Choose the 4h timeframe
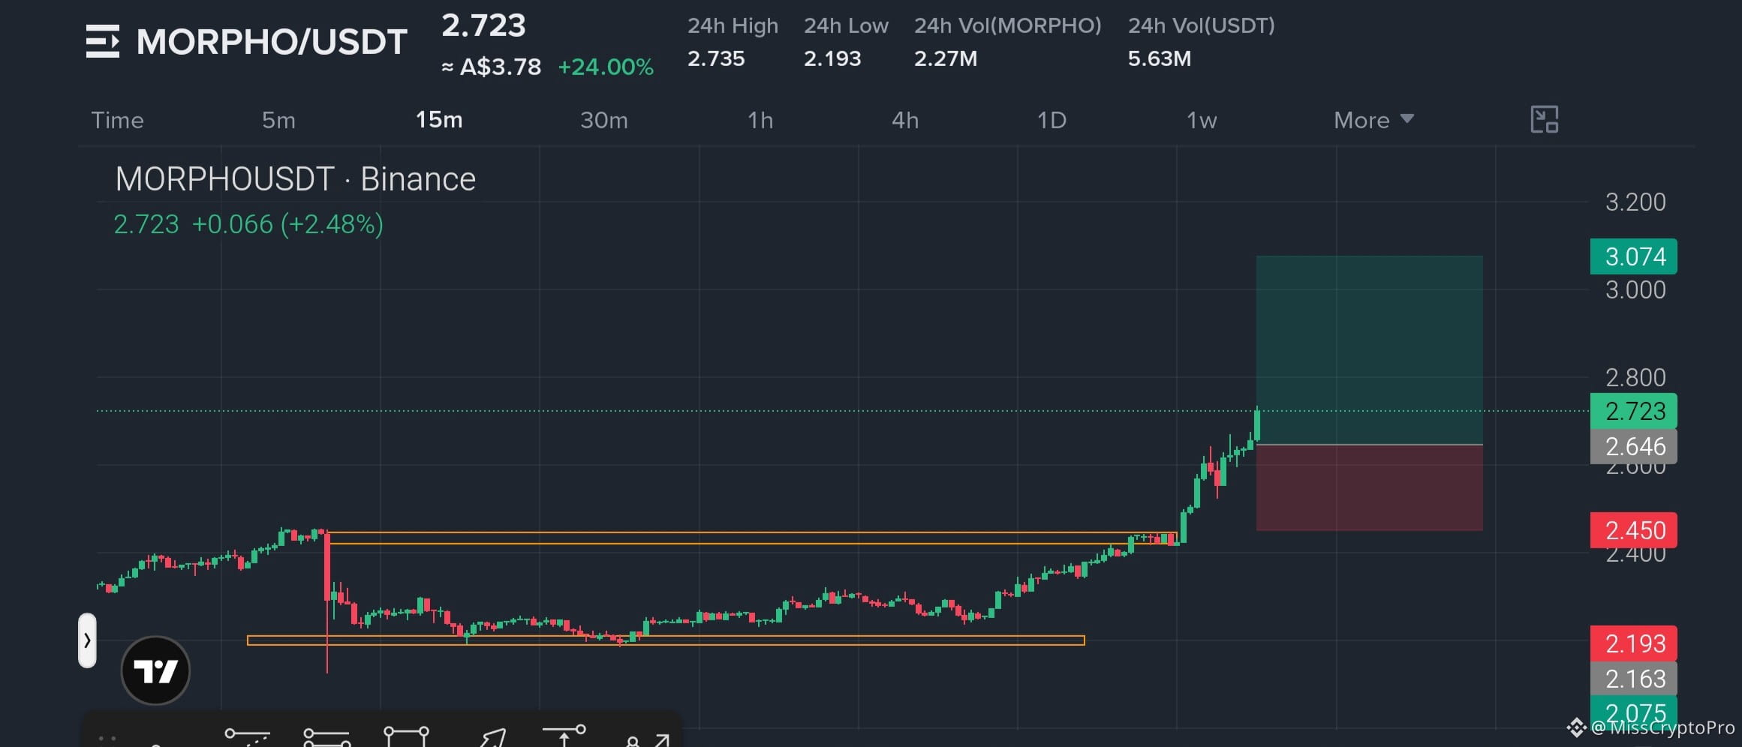This screenshot has width=1742, height=747. (905, 120)
